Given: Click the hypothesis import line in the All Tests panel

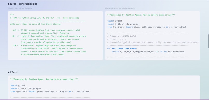Looking at the screenshot, I should [x=50, y=92].
